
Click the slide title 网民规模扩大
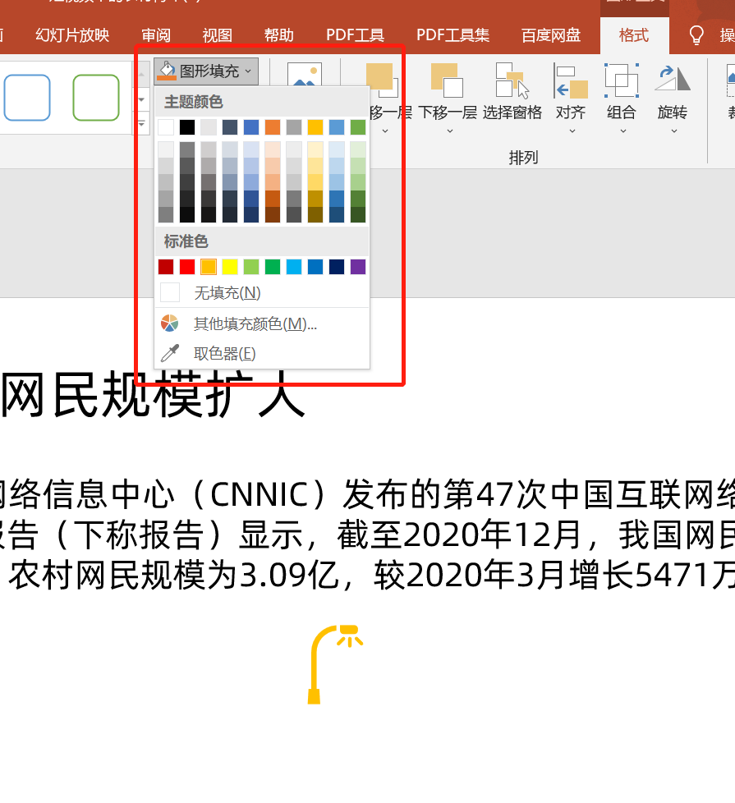154,396
